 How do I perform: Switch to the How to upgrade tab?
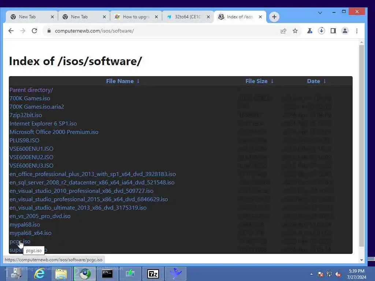point(136,17)
